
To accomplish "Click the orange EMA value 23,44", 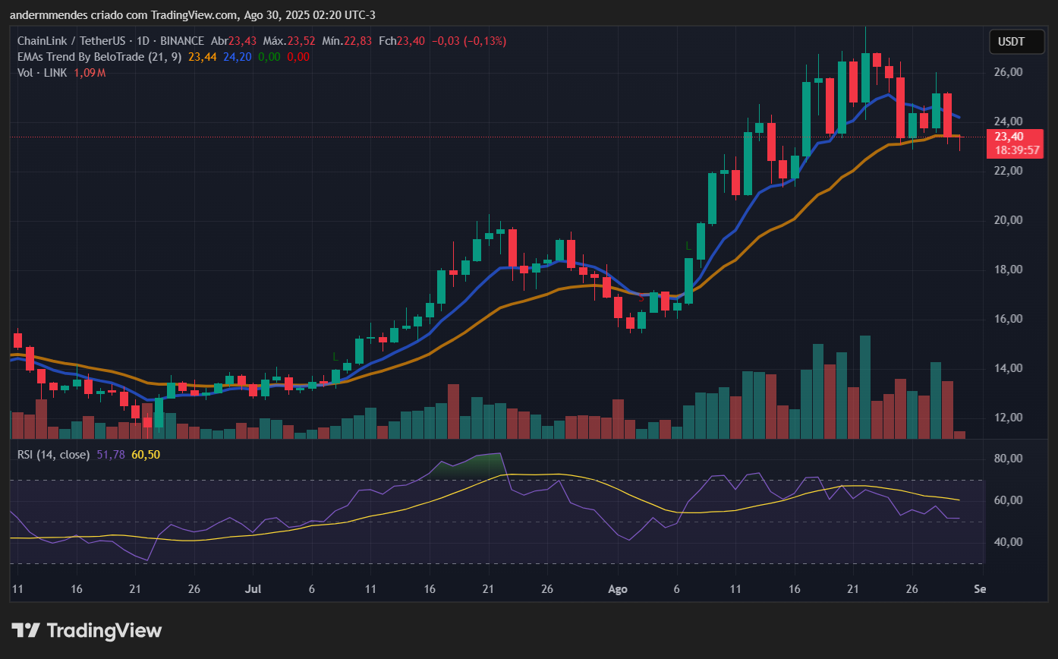I will coord(203,56).
